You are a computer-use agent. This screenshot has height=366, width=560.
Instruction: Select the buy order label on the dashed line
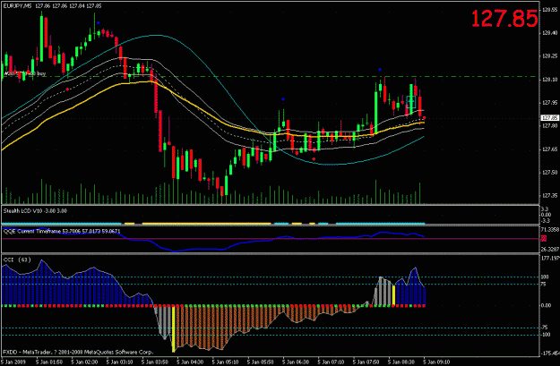(25, 73)
